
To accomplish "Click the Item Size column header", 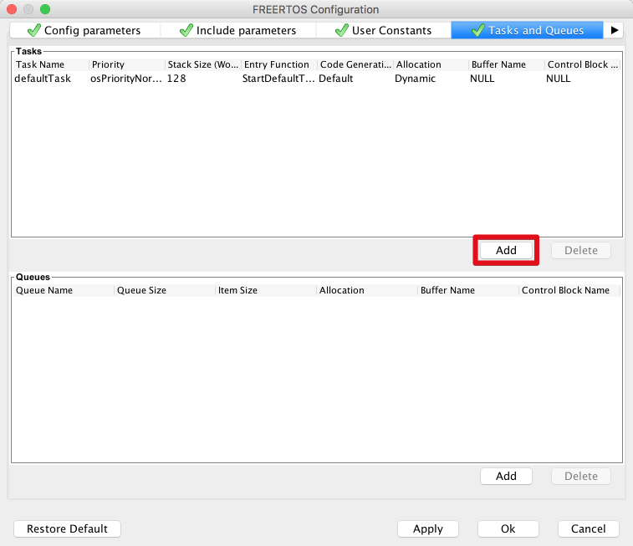I will pyautogui.click(x=266, y=290).
